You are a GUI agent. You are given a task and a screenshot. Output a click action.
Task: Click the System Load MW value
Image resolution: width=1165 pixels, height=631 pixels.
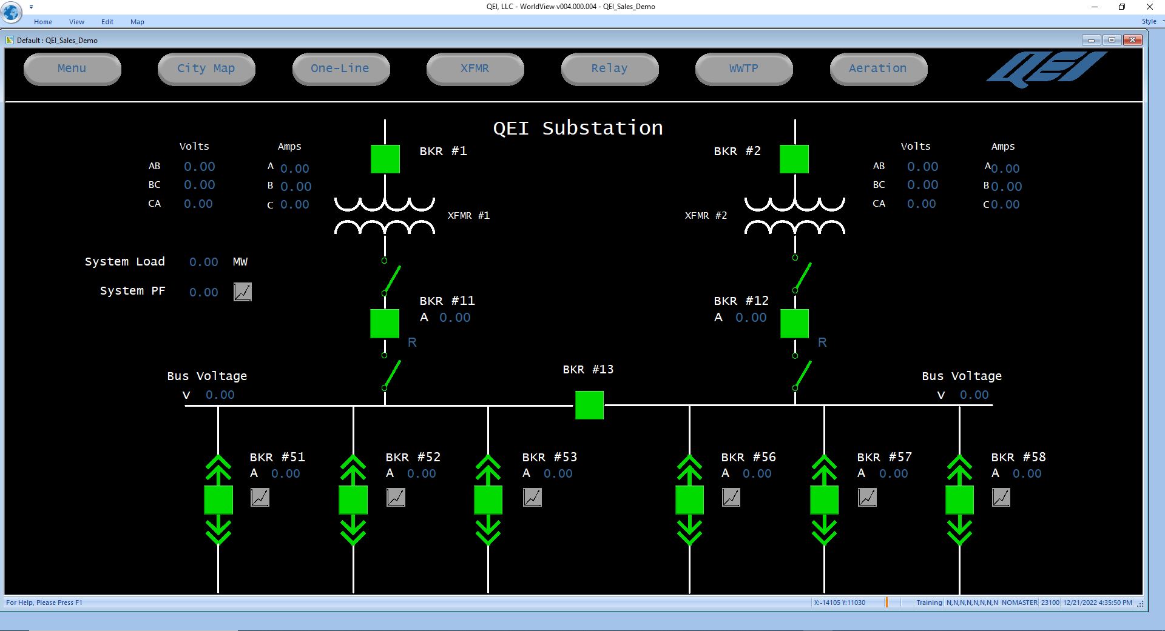(x=203, y=262)
